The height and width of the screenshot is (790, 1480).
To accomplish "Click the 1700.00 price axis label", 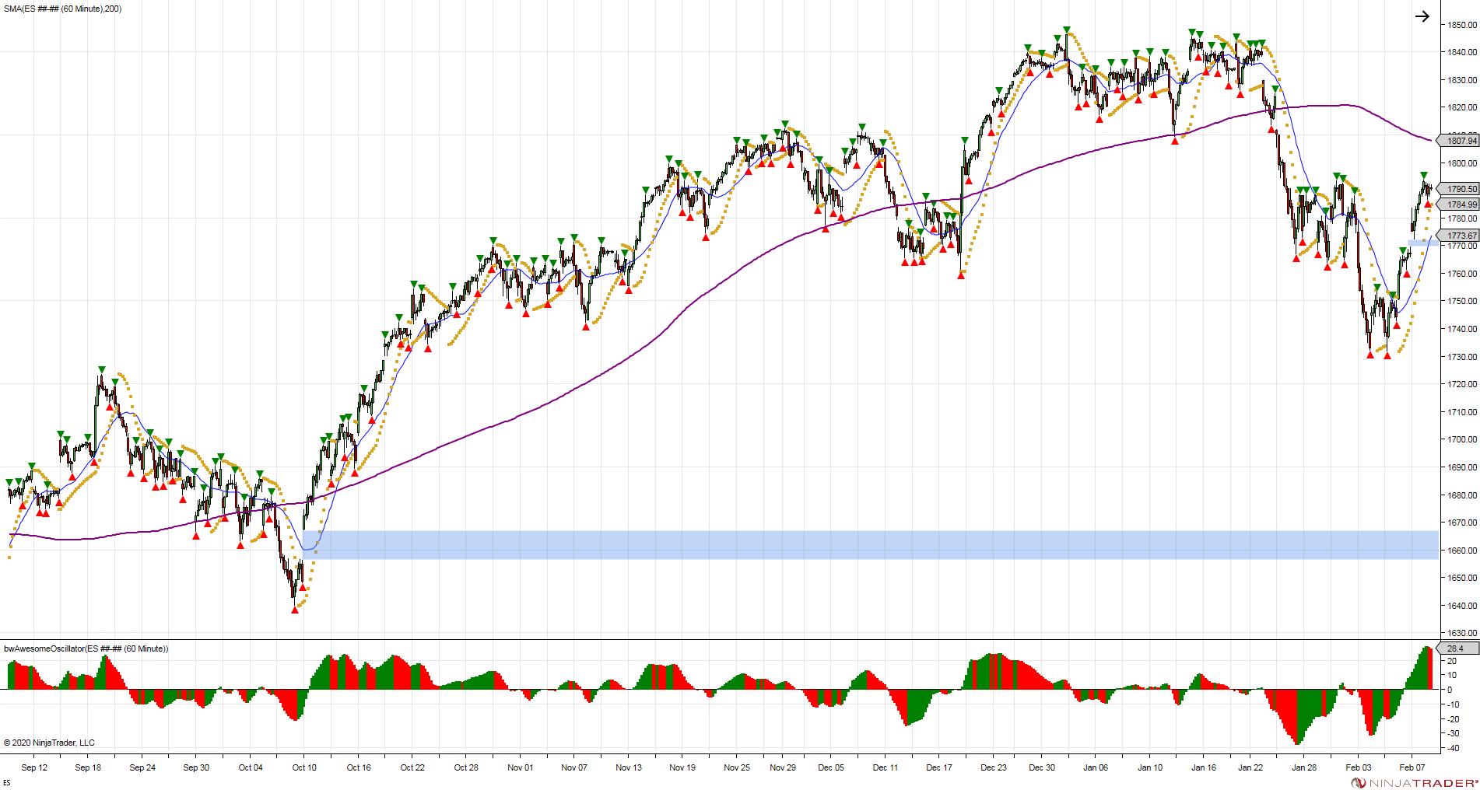I will click(x=1462, y=439).
